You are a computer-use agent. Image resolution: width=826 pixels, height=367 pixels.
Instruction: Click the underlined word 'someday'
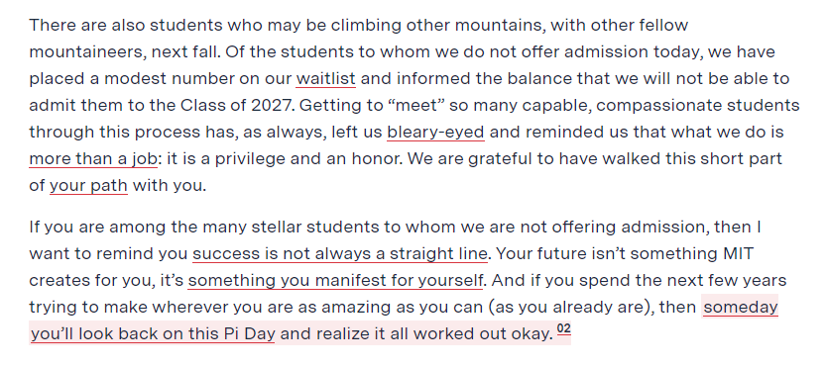[741, 307]
